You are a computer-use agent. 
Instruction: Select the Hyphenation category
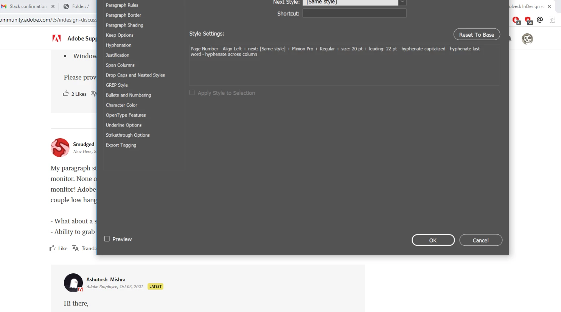click(118, 45)
